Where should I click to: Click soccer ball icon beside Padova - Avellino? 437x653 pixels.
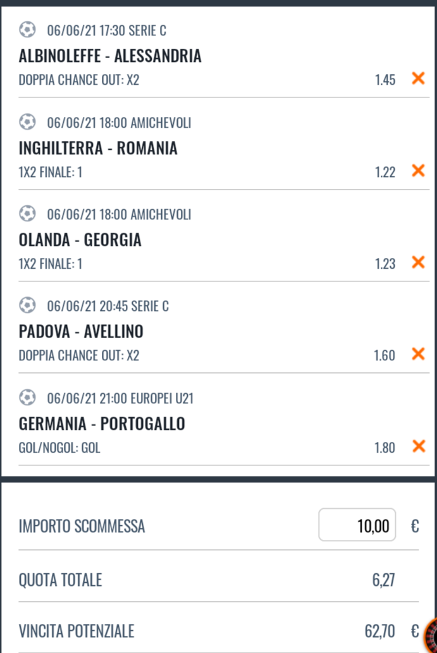(27, 305)
